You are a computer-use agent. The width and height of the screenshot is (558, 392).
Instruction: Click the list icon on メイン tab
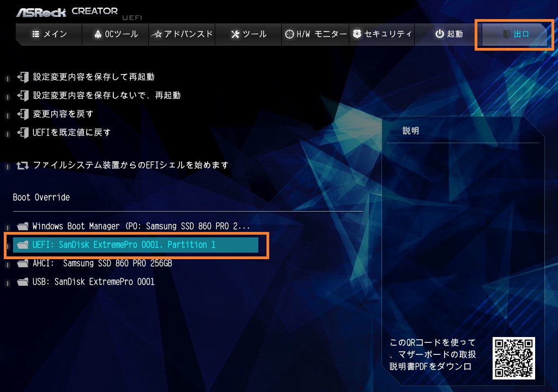[35, 34]
